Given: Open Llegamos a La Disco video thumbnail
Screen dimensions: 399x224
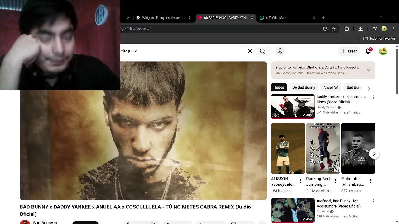Looking at the screenshot, I should click(293, 106).
